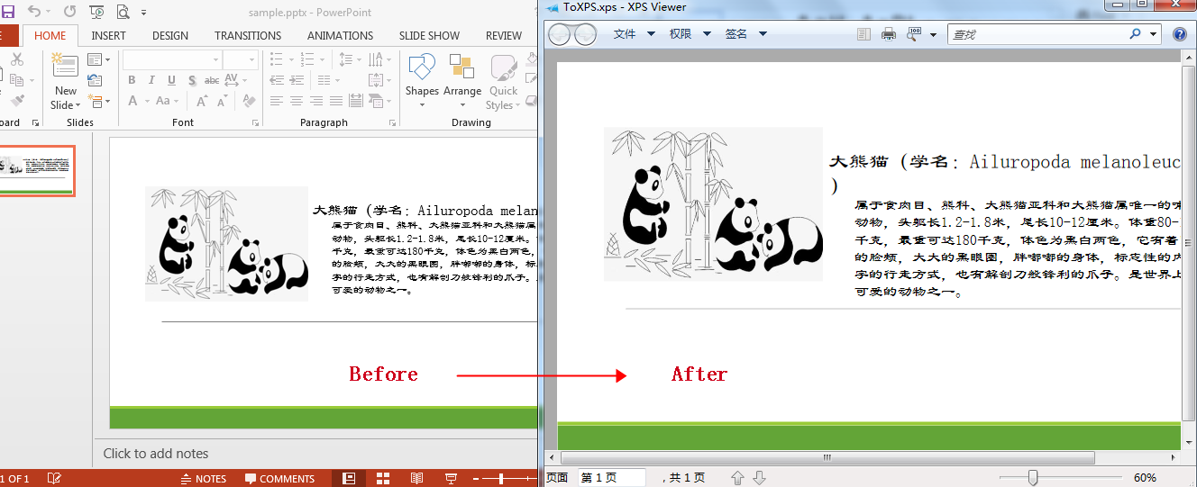The width and height of the screenshot is (1197, 487).
Task: Toggle the NOTES pane button
Action: 204,478
